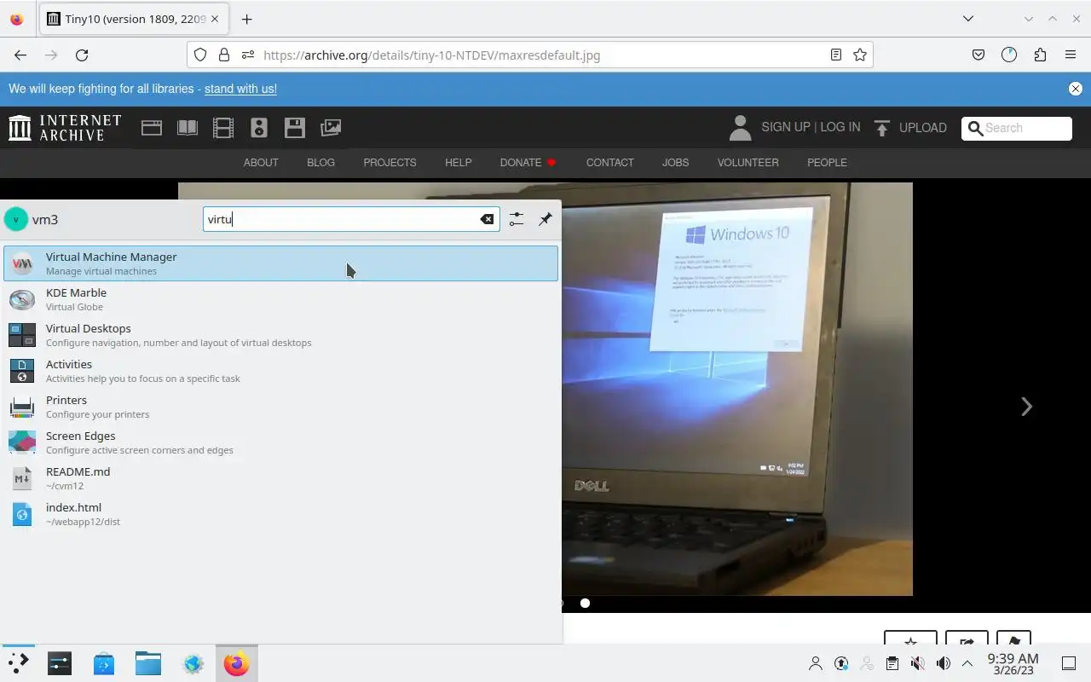Image resolution: width=1091 pixels, height=682 pixels.
Task: Open the Firefox hamburger menu
Action: coord(1071,55)
